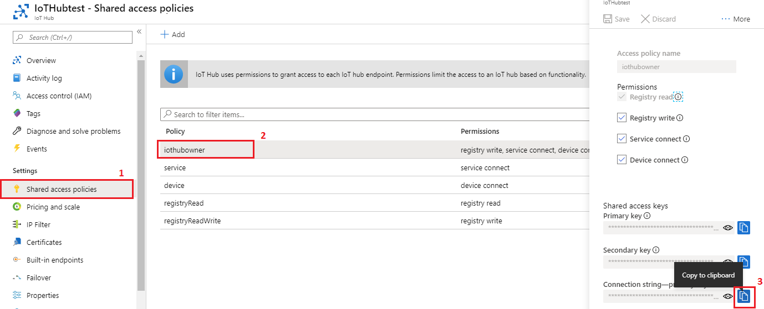Viewport: 764px width, 309px height.
Task: Open Diagnose and solve problems
Action: pyautogui.click(x=73, y=131)
